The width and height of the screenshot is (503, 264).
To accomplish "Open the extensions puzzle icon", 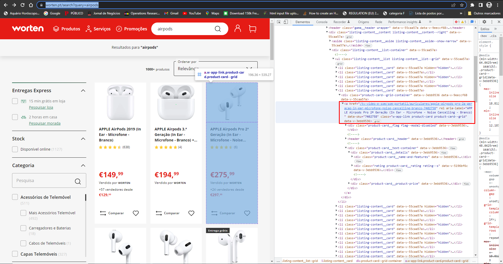I will [472, 5].
